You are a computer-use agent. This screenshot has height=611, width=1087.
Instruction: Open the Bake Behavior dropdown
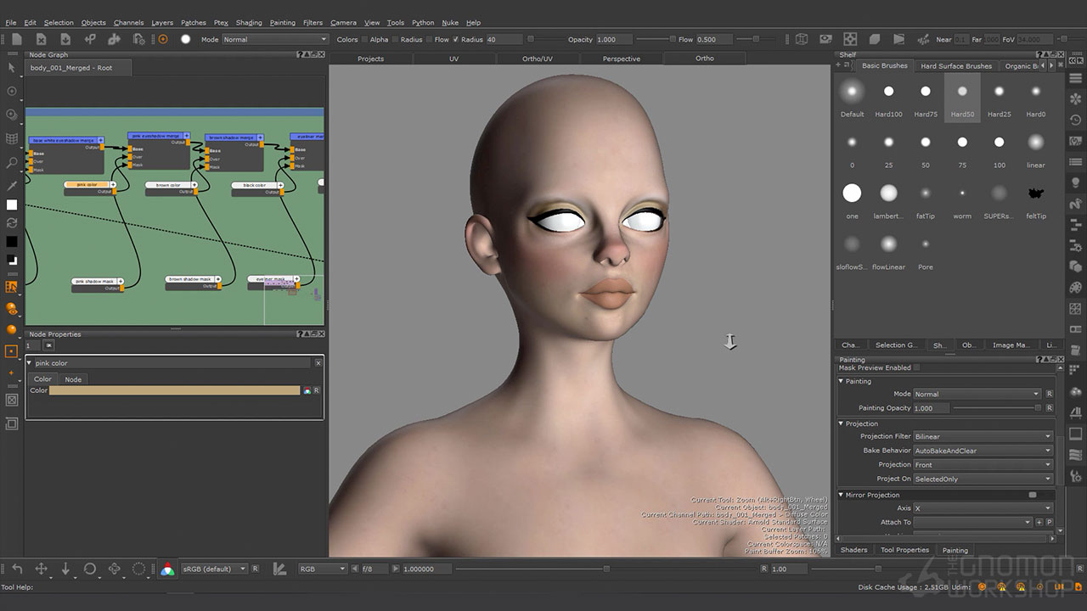(x=983, y=451)
